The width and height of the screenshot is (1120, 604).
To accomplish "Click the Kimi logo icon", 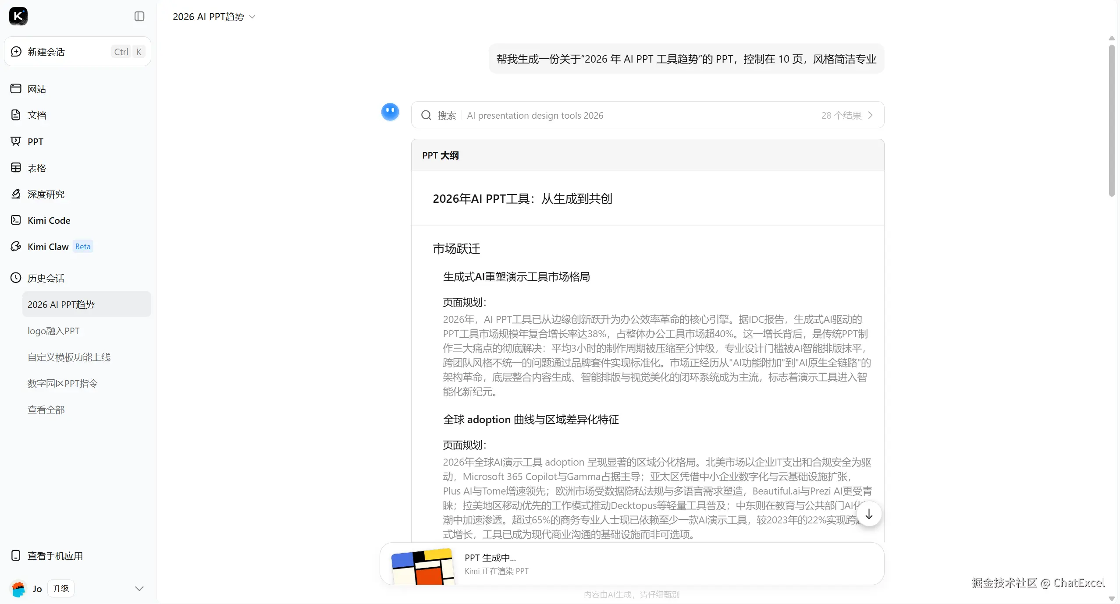I will 18,16.
